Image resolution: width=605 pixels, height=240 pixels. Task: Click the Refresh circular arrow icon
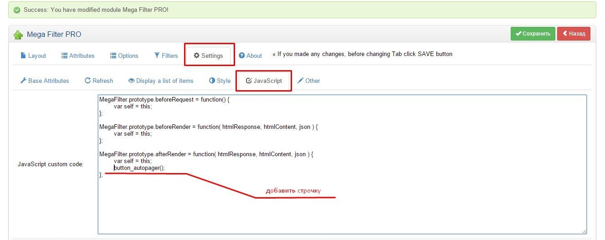[x=88, y=81]
